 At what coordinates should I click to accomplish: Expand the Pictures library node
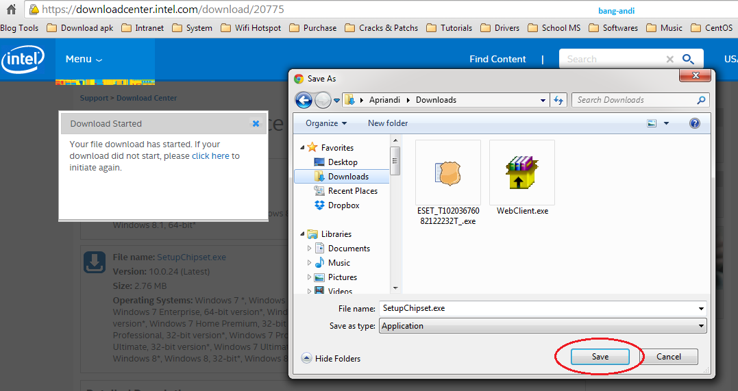point(309,277)
